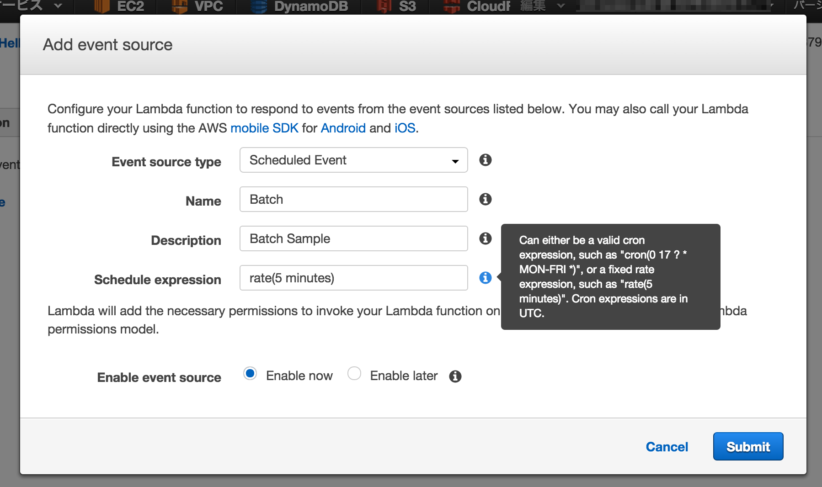The width and height of the screenshot is (822, 487).
Task: Expand the サービス dropdown menu
Action: coord(27,6)
